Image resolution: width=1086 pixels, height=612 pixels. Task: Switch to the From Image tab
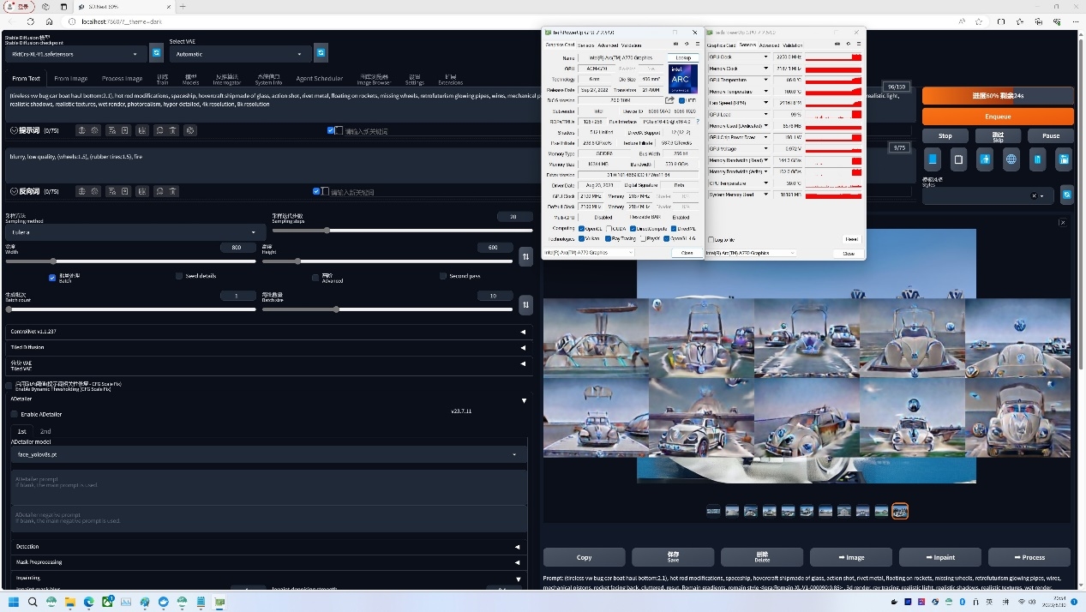(71, 79)
